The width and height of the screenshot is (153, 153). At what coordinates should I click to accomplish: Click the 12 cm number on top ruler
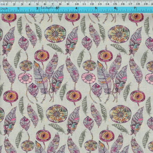(x=92, y=4)
